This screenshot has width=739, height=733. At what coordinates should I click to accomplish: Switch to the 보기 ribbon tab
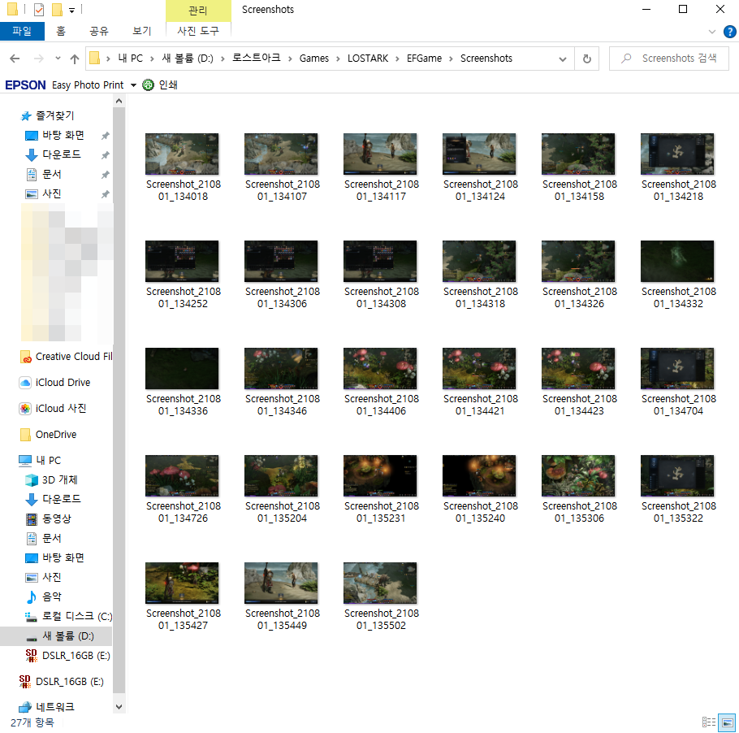tap(142, 31)
